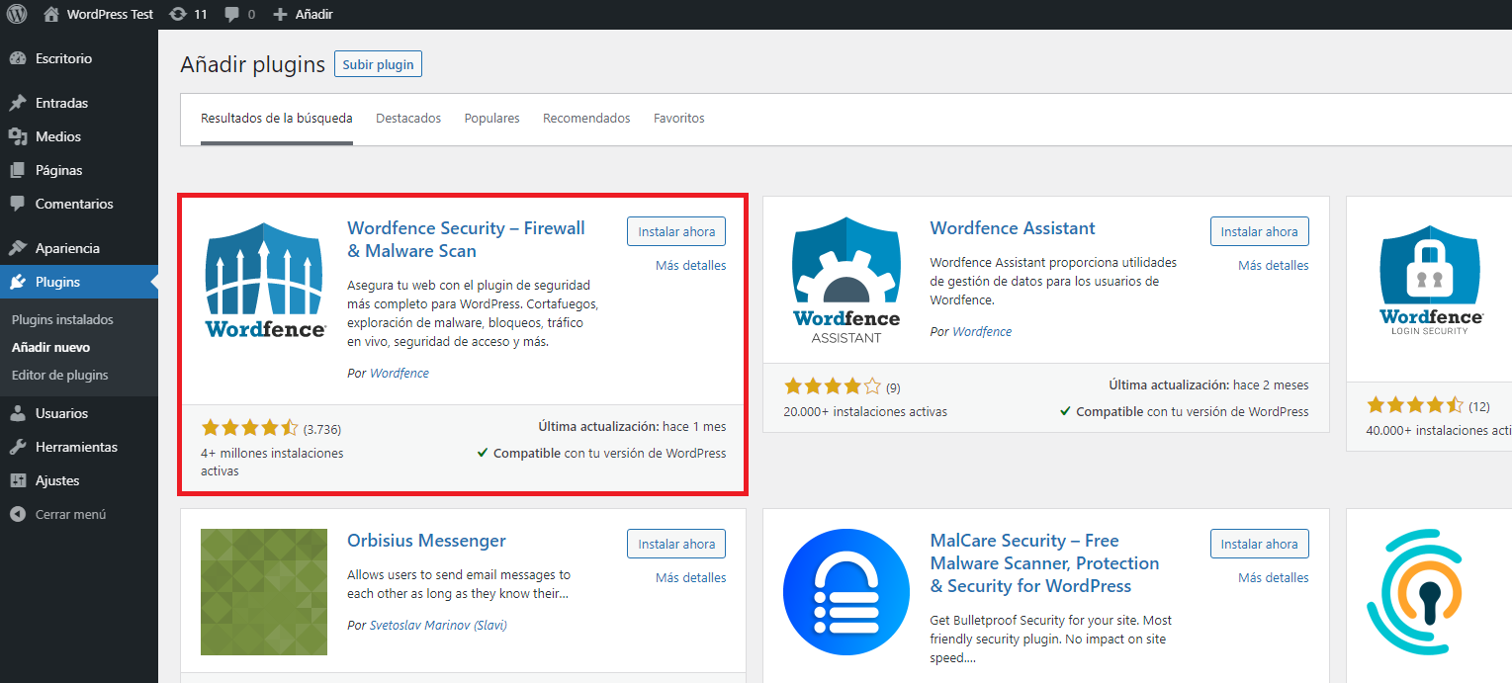1512x683 pixels.
Task: Click the 20.000+ instalaciones activas text
Action: [x=865, y=411]
